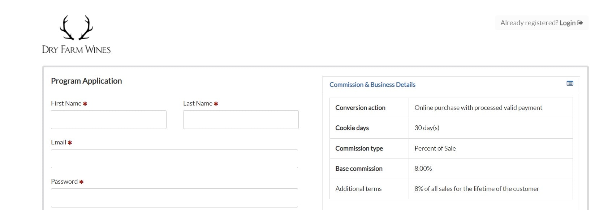The image size is (608, 210).
Task: Click the Commission & Business Details panel icon
Action: point(570,84)
